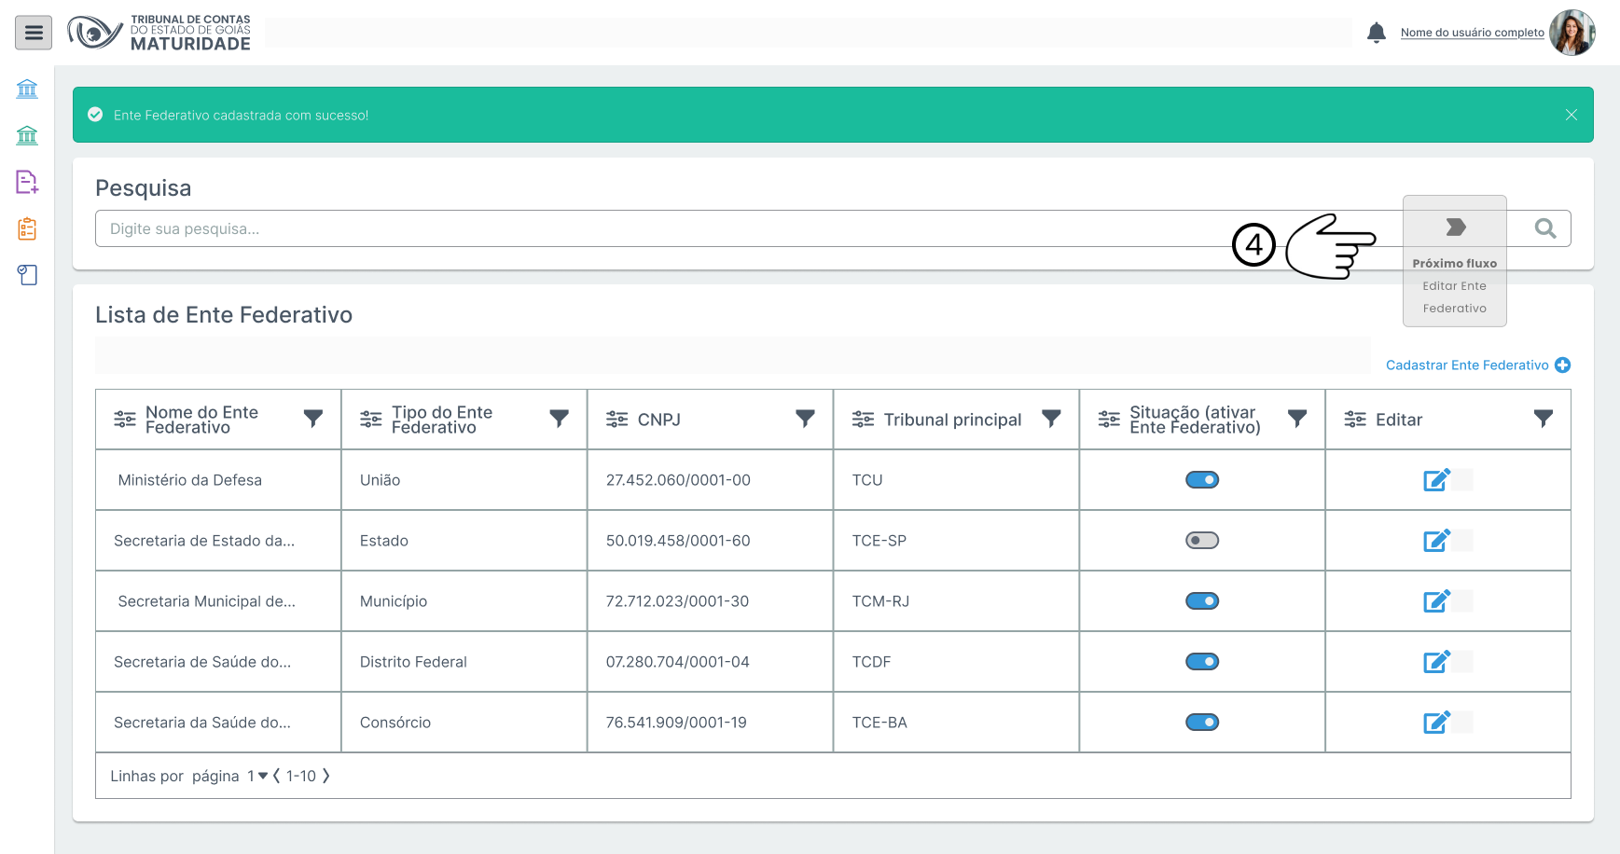The height and width of the screenshot is (854, 1620).
Task: Click the Pesquisa search input field
Action: click(x=653, y=228)
